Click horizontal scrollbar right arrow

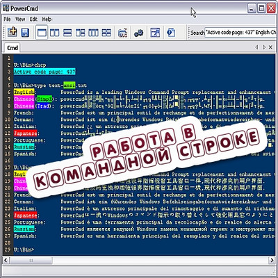pyautogui.click(x=272, y=260)
